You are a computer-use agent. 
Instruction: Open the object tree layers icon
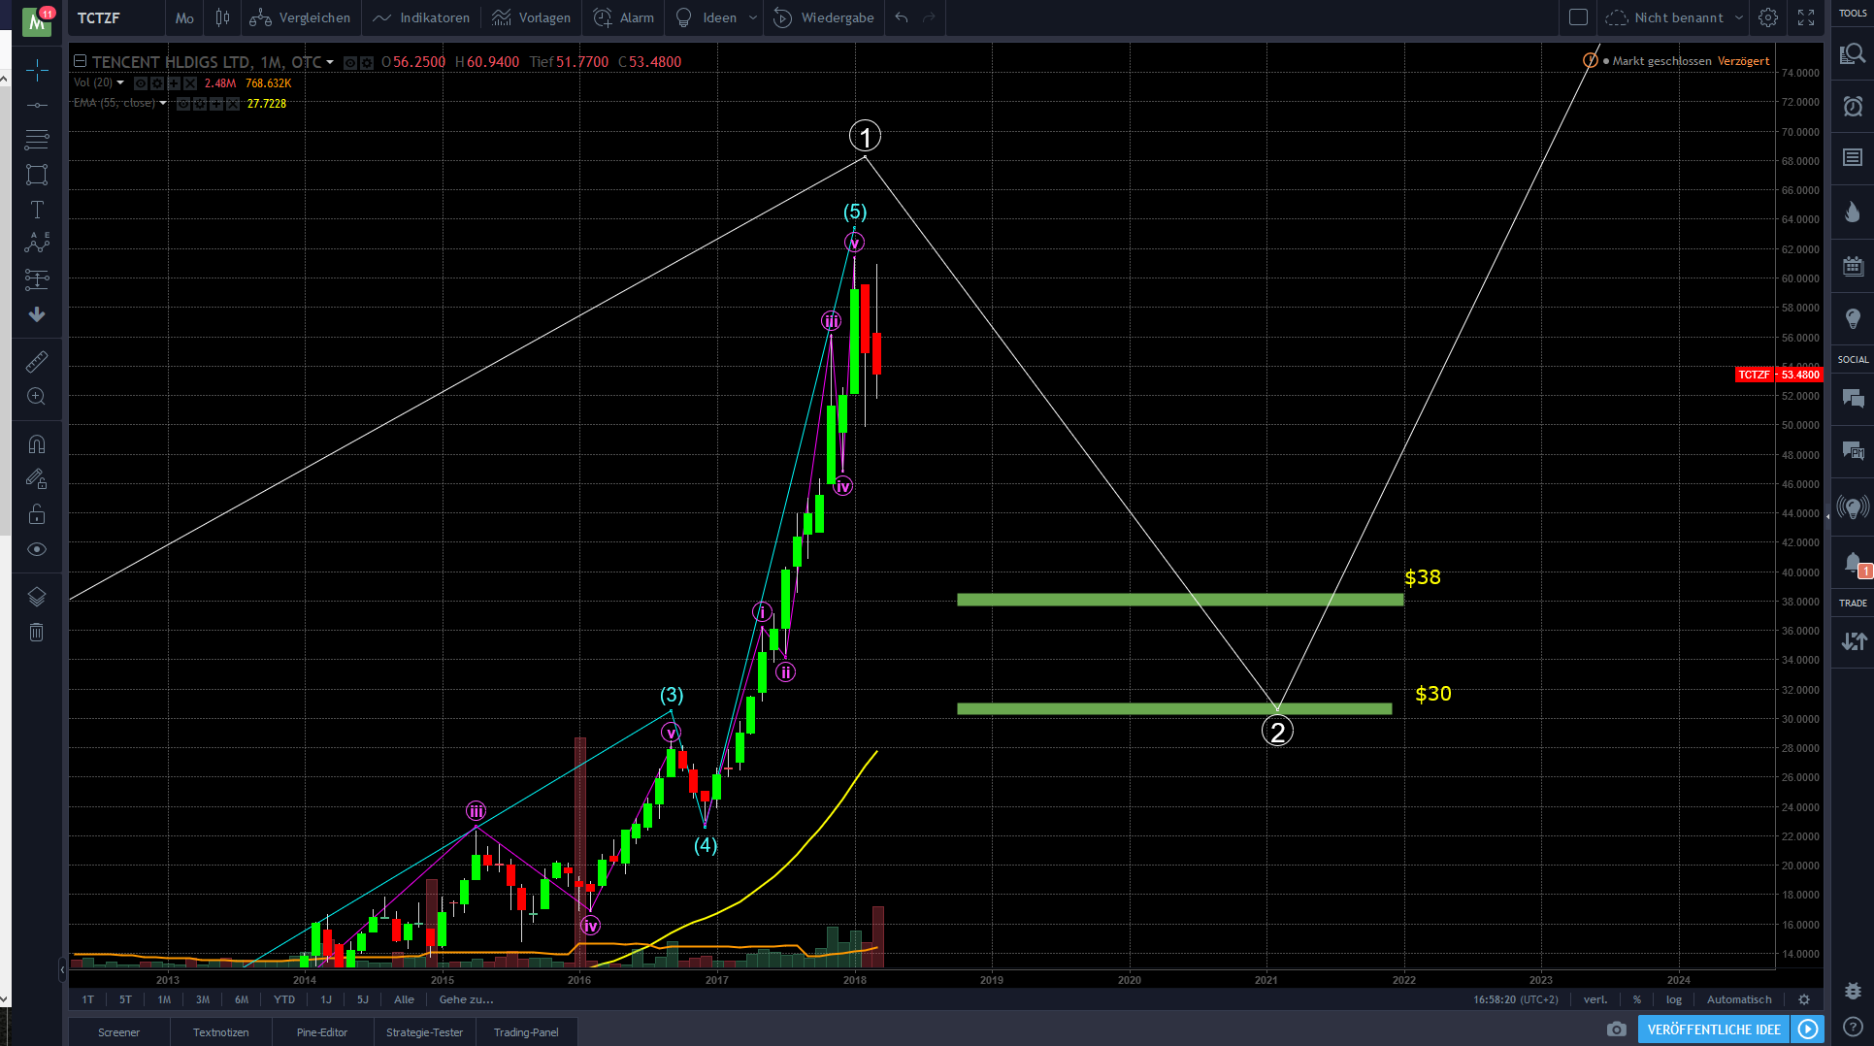pos(37,597)
